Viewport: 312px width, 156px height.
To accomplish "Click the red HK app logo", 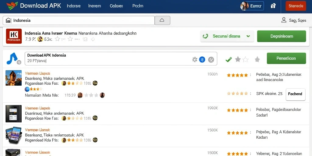I will [14, 36].
